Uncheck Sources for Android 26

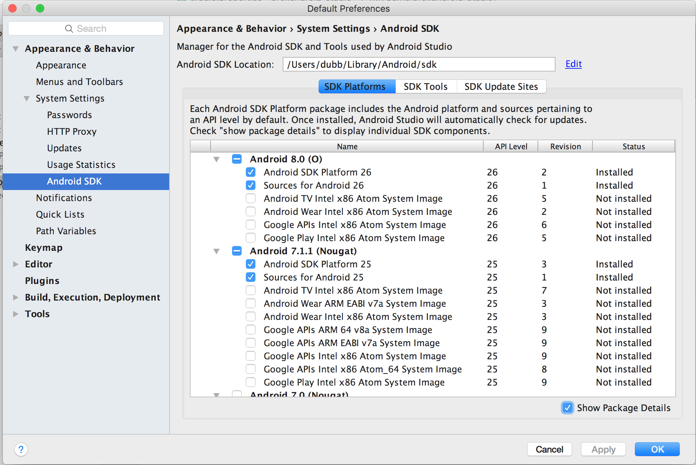point(251,185)
